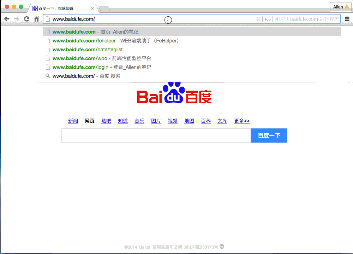Open the 贴吧 link
The height and width of the screenshot is (254, 353).
[x=106, y=121]
